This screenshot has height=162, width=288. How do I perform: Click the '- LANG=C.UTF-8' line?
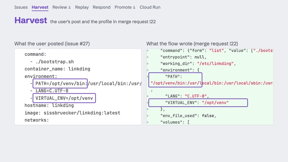(49, 90)
